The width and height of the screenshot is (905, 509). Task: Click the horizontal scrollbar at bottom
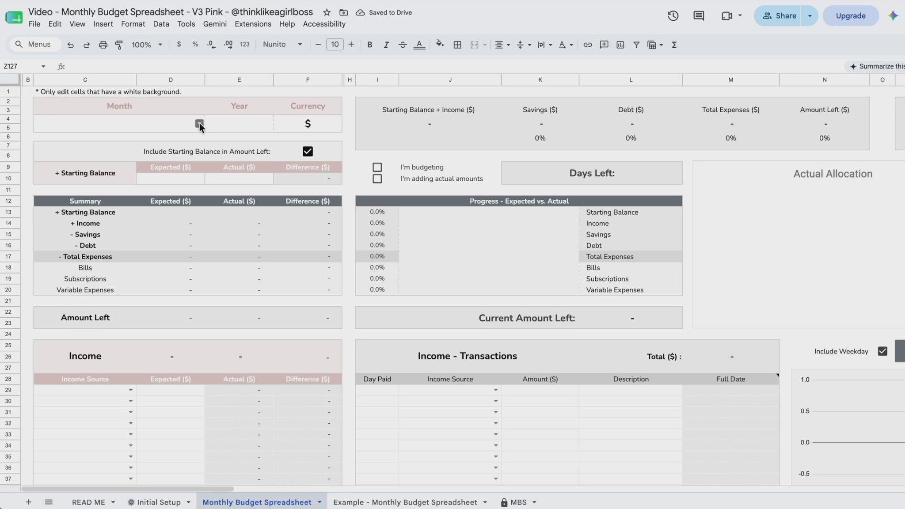click(x=127, y=489)
